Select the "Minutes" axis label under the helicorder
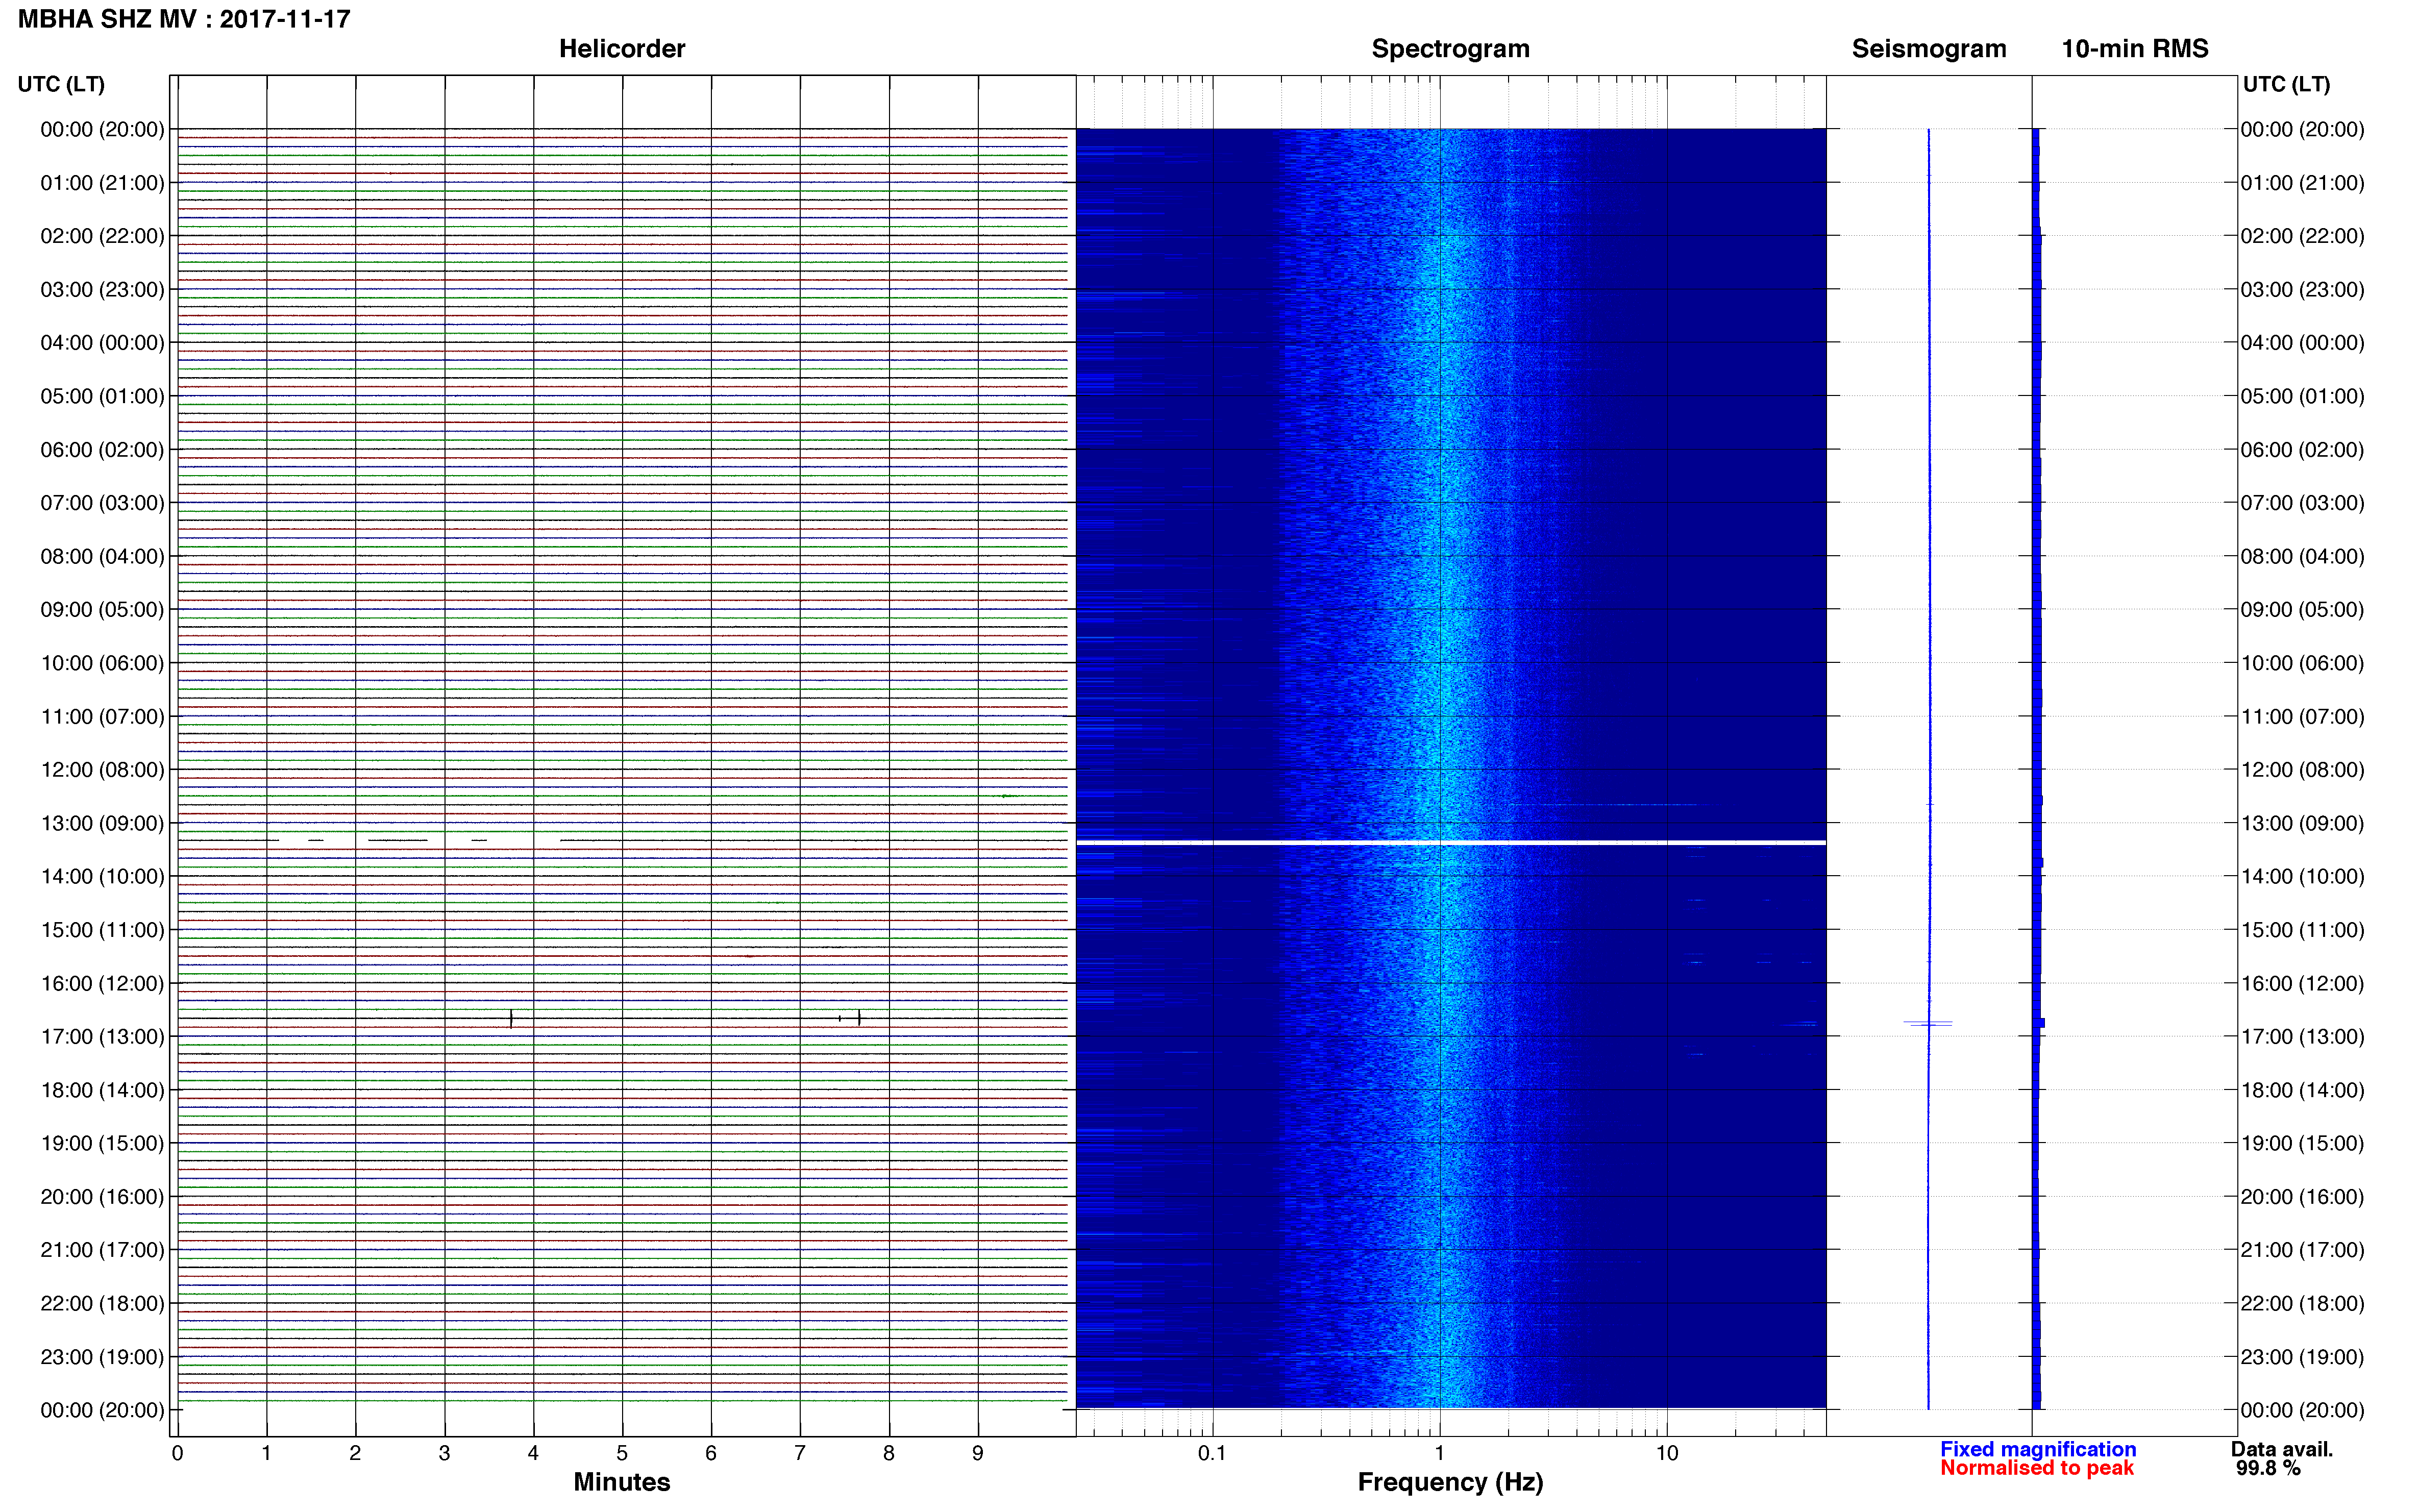This screenshot has width=2419, height=1512. tap(622, 1482)
